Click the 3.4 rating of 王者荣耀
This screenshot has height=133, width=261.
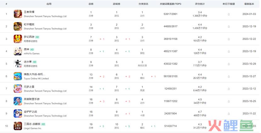point(200,12)
